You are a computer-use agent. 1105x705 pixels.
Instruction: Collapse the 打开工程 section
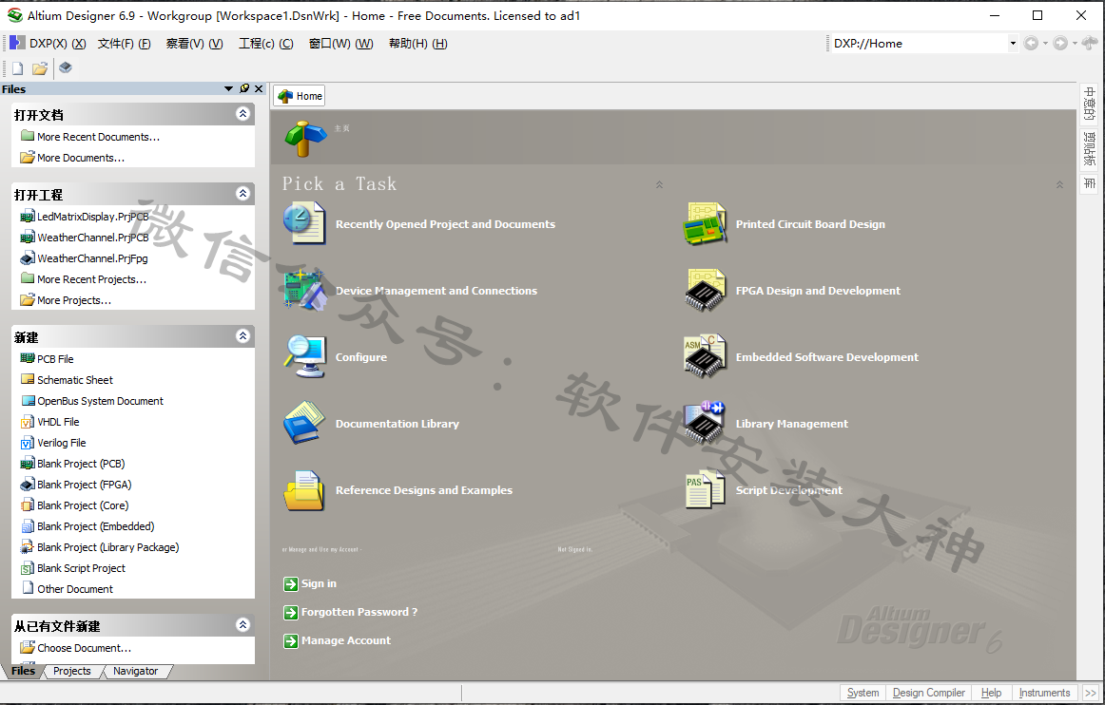coord(242,193)
